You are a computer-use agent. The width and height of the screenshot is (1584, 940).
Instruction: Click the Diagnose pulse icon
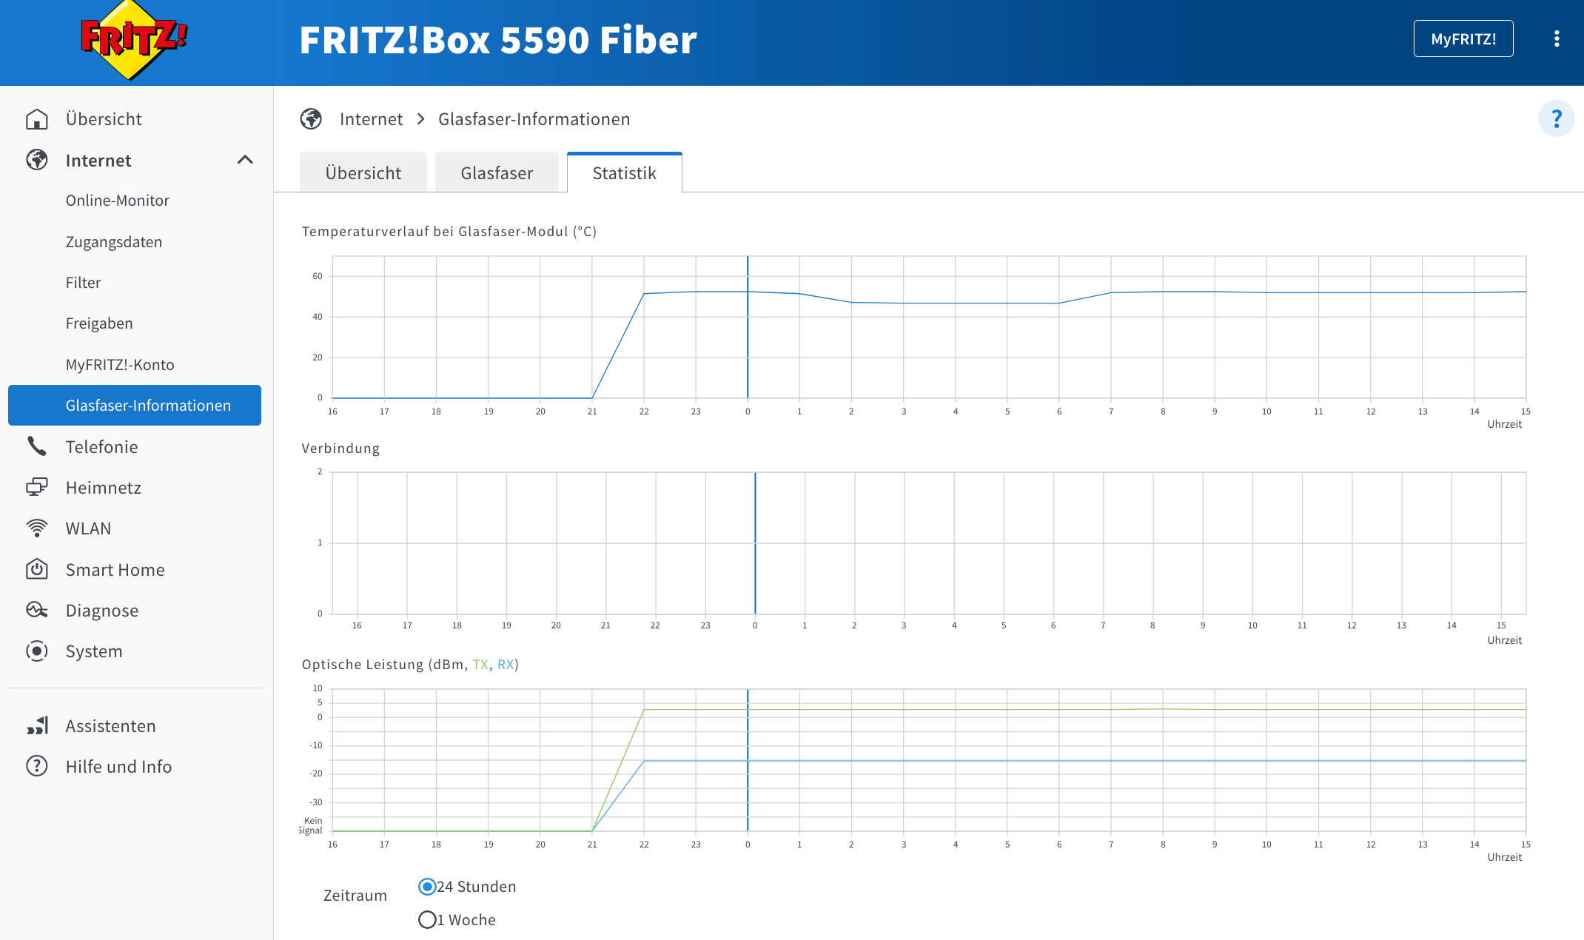tap(36, 610)
